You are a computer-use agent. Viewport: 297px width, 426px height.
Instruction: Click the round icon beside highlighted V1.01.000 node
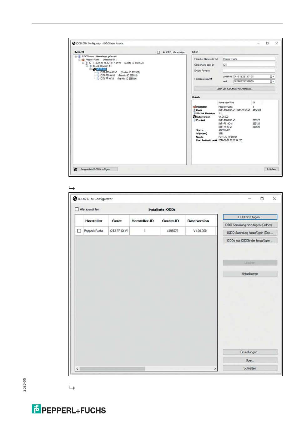(94, 69)
